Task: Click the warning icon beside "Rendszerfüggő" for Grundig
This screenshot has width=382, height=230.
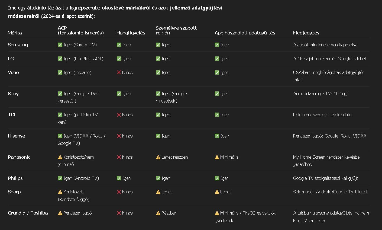Action: coord(60,213)
